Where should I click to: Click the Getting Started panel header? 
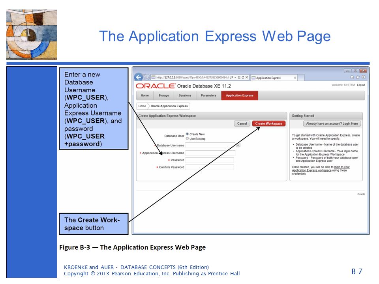click(326, 116)
